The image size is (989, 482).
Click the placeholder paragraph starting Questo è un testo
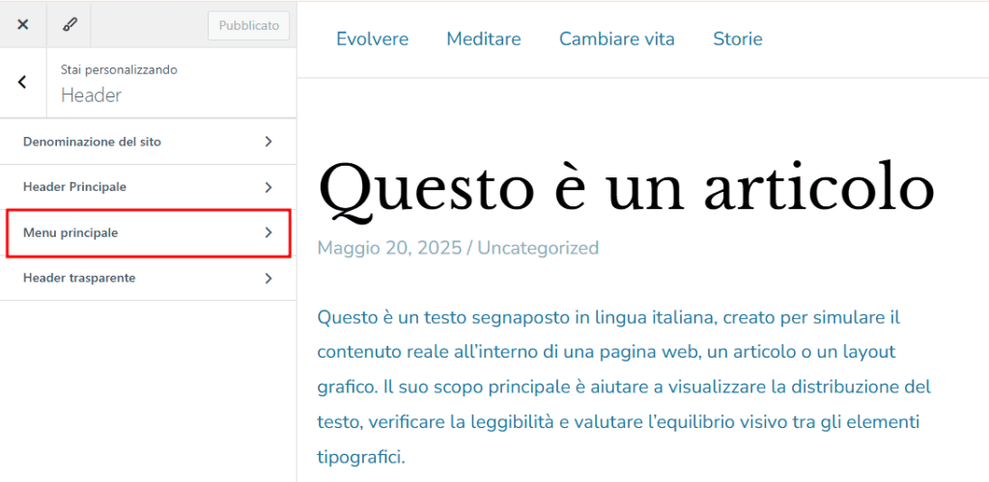(625, 387)
